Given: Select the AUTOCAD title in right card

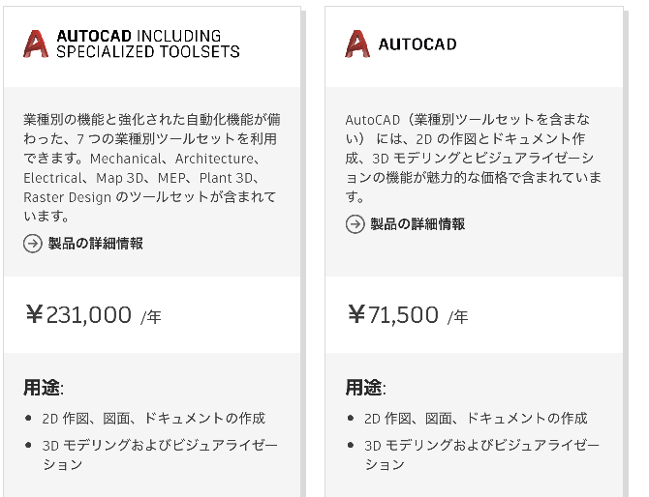Looking at the screenshot, I should 417,44.
